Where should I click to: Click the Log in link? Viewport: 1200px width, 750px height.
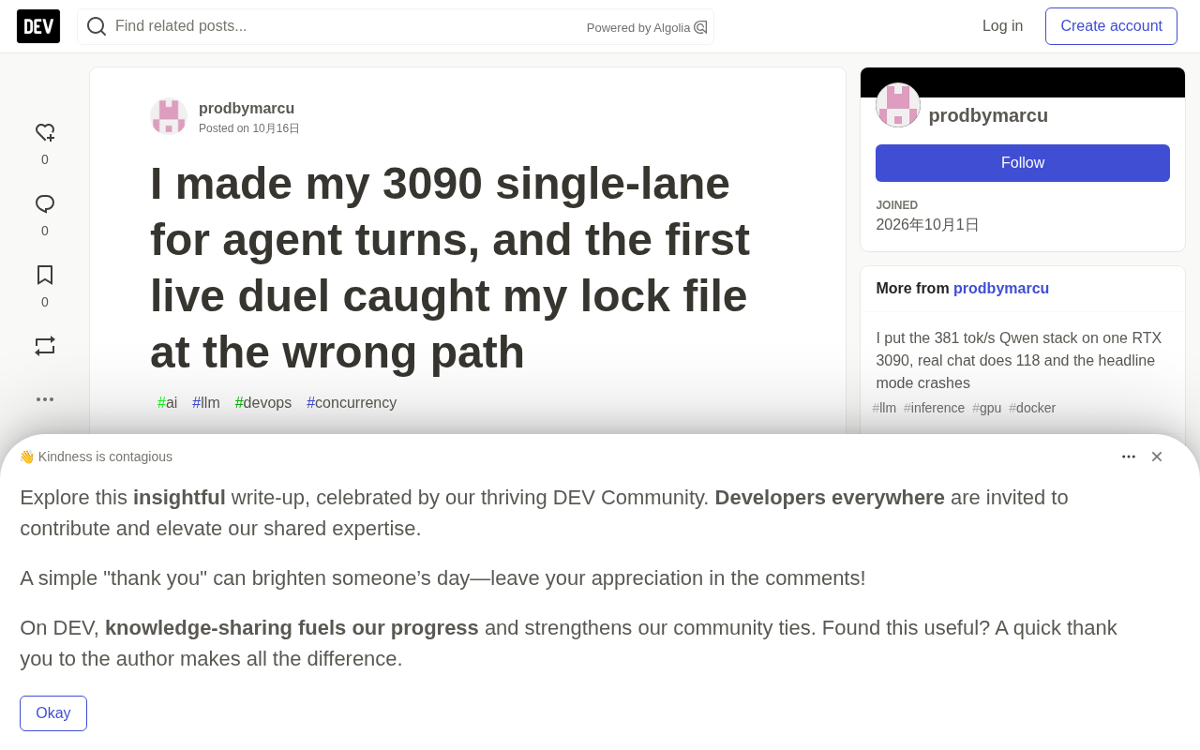(x=1002, y=26)
